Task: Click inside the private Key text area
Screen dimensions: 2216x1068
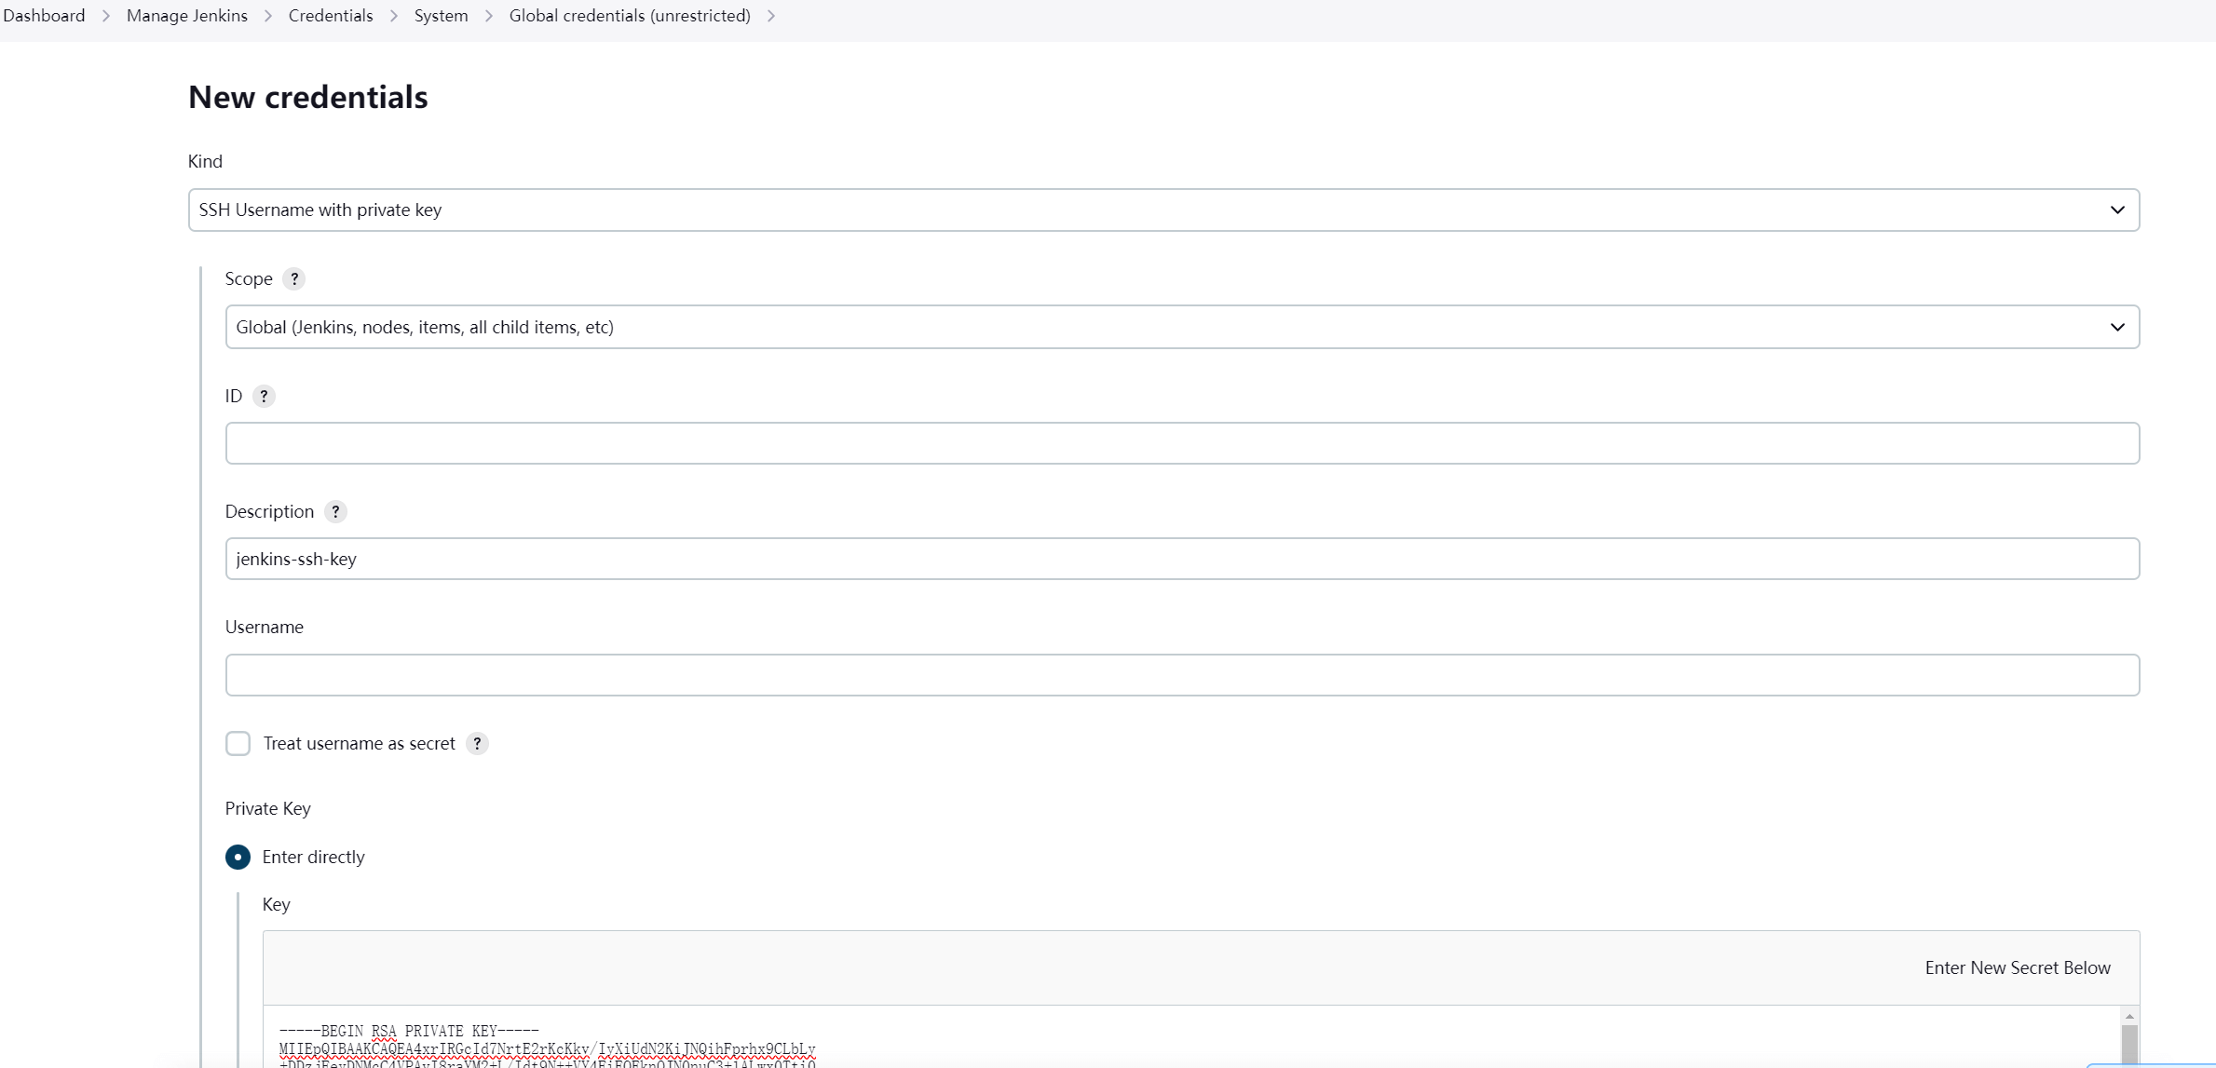Action: tap(1190, 1037)
